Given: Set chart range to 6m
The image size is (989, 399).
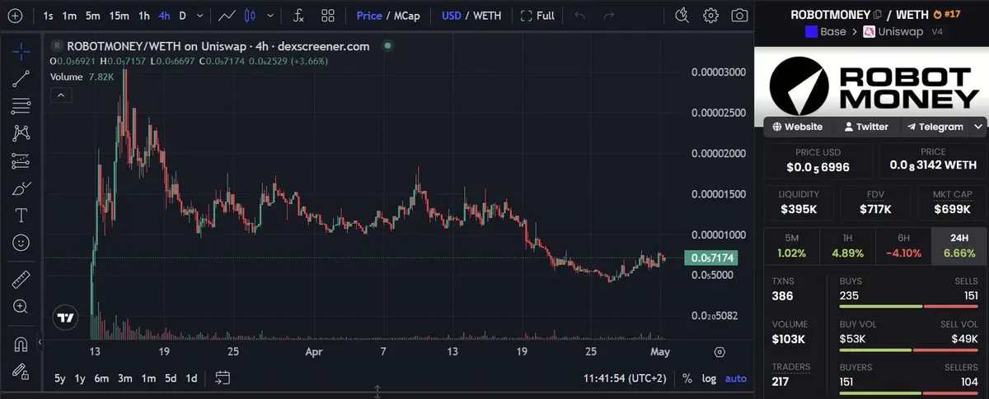Looking at the screenshot, I should (x=101, y=378).
